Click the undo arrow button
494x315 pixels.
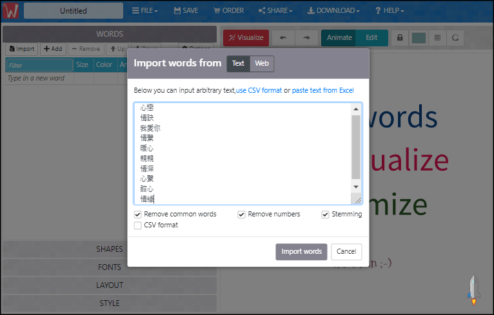[283, 38]
